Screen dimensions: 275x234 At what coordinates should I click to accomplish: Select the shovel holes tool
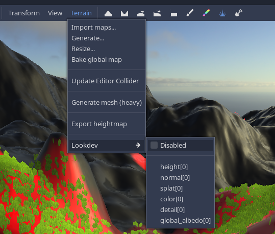point(239,13)
